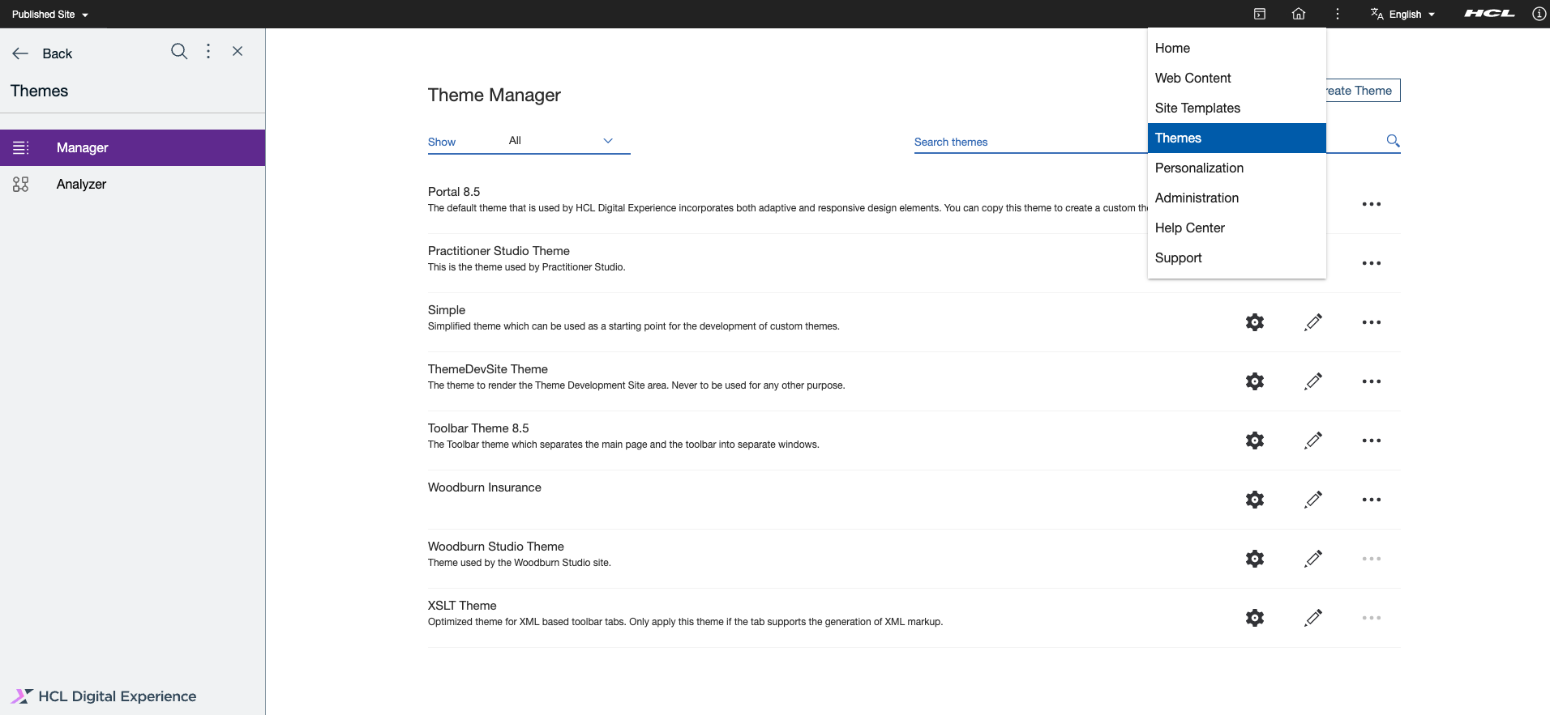Choose Help Center from navigation menu

[1237, 228]
